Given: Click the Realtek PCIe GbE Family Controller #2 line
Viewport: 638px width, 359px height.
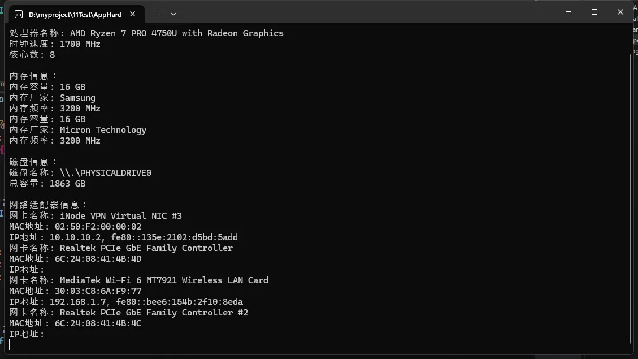Looking at the screenshot, I should tap(154, 313).
